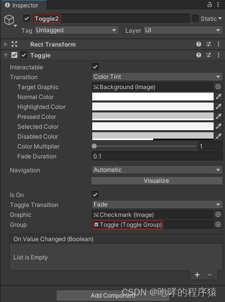
Task: Open the Static flags dropdown arrow
Action: click(x=220, y=18)
